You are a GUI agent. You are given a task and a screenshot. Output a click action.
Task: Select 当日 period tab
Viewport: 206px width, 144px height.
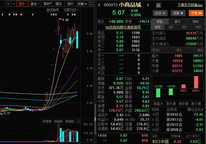click(157, 27)
